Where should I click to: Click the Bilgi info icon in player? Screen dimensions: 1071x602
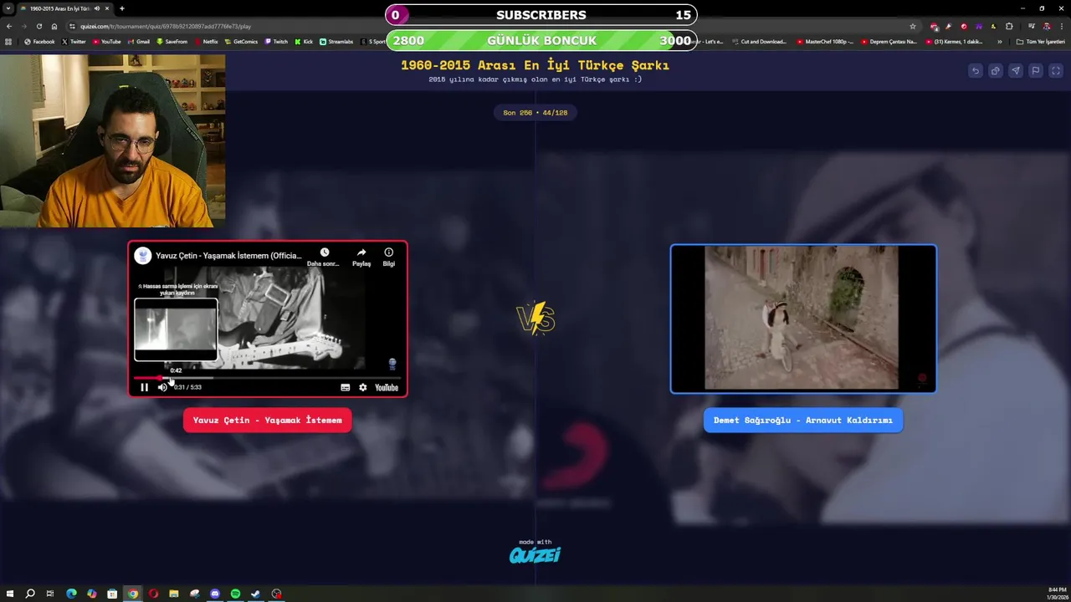coord(388,253)
